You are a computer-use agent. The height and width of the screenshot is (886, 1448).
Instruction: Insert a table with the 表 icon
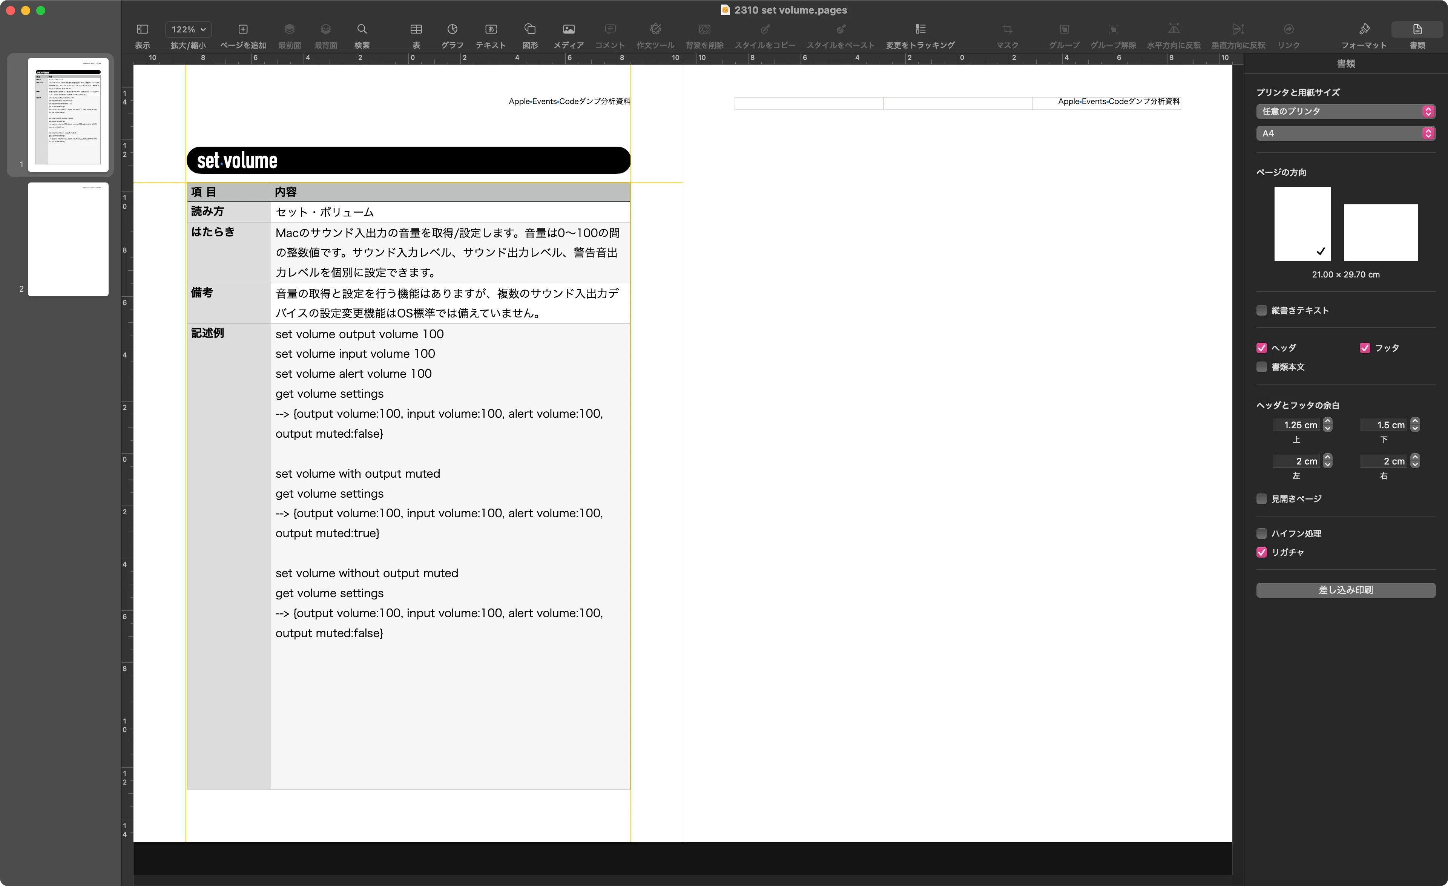click(416, 29)
